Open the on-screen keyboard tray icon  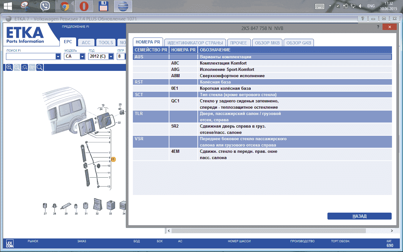pyautogui.click(x=320, y=6)
